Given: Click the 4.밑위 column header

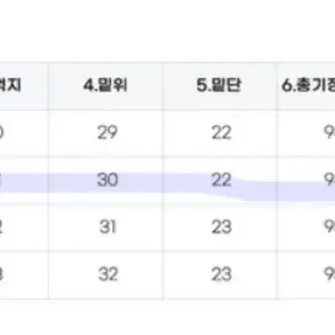Looking at the screenshot, I should (106, 86).
